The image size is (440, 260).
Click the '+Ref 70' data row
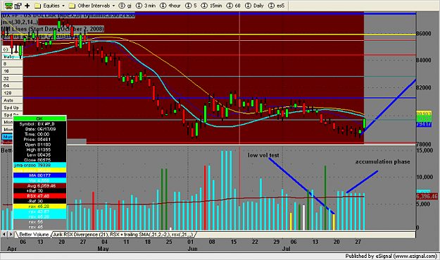pos(39,191)
